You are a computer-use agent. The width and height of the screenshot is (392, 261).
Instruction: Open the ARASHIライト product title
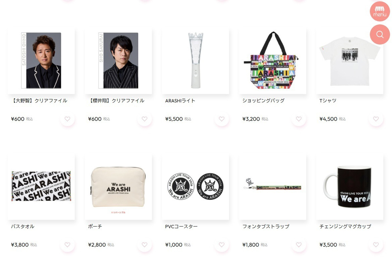coord(180,101)
